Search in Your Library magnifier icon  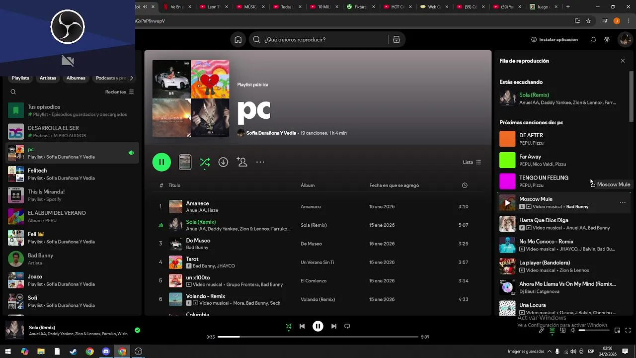13,92
